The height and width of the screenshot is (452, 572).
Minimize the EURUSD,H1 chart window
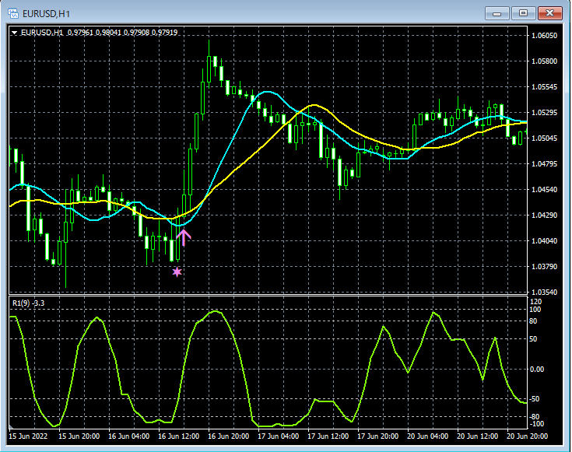[x=497, y=13]
